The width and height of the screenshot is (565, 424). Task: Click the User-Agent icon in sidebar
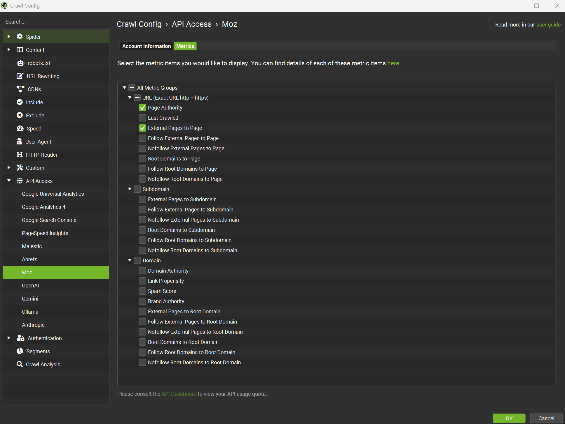[19, 142]
